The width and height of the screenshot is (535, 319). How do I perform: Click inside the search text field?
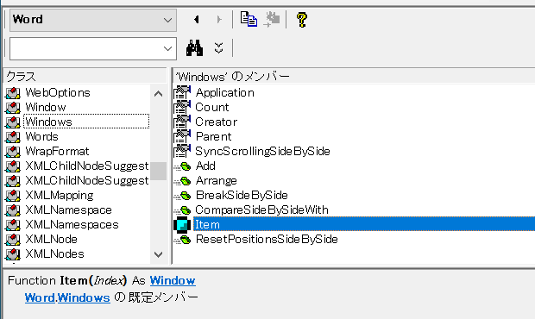pyautogui.click(x=85, y=49)
